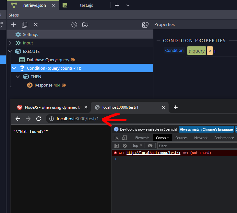Click the Condition label in properties
The image size is (237, 213).
coord(174,51)
